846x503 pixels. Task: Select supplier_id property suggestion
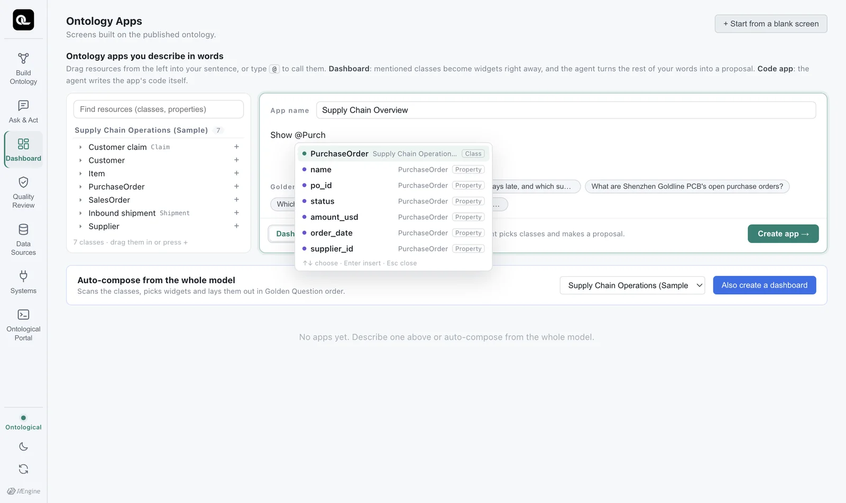[x=393, y=249]
